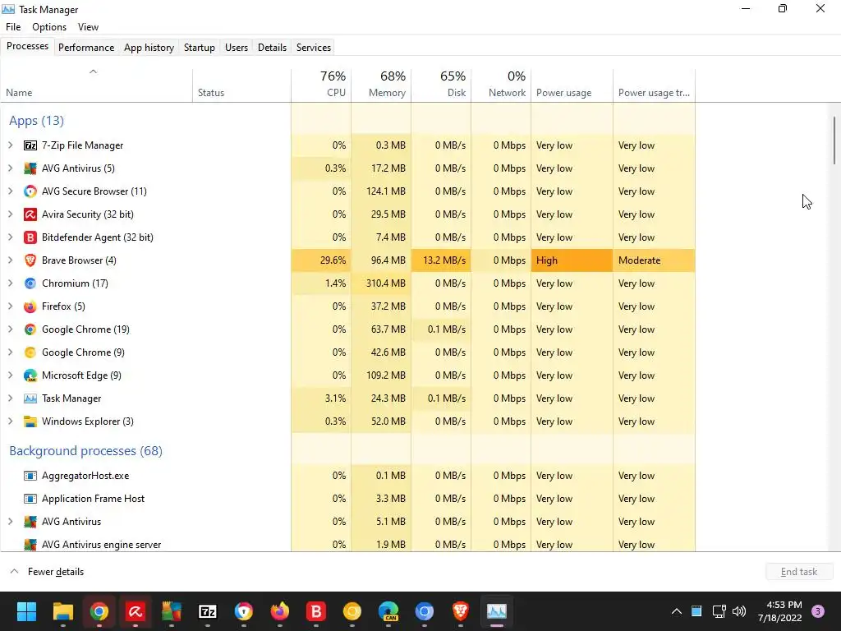Click the AggregatorHost.exe process icon
Image resolution: width=841 pixels, height=631 pixels.
30,476
